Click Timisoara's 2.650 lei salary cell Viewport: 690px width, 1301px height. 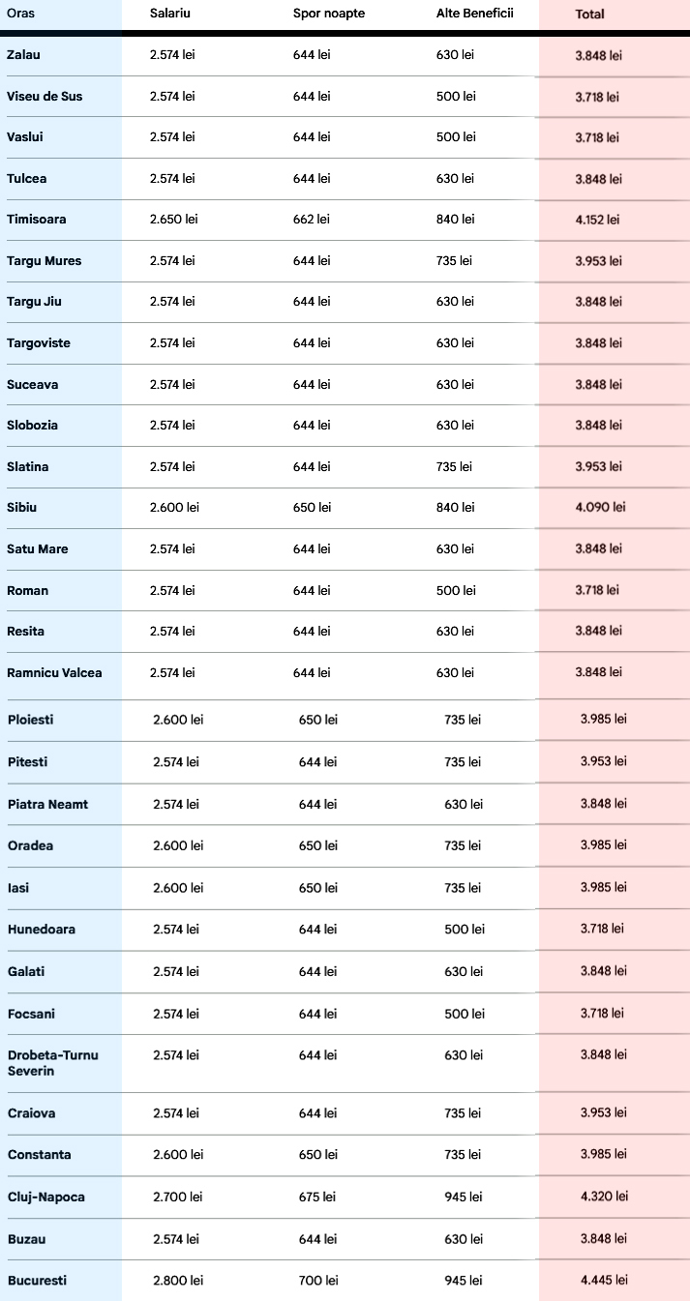[x=173, y=220]
